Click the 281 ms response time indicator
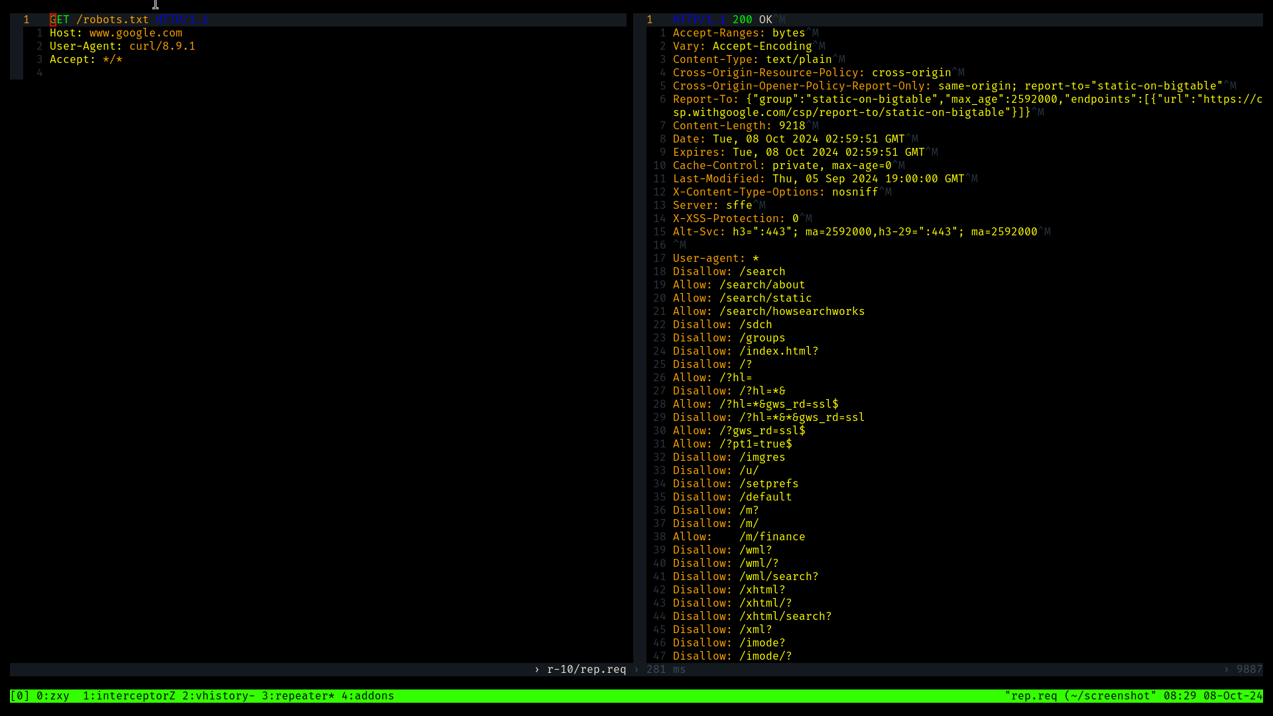The height and width of the screenshot is (716, 1273). pyautogui.click(x=666, y=670)
